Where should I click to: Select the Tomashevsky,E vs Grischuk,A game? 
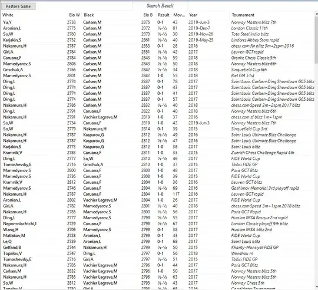click(157, 164)
